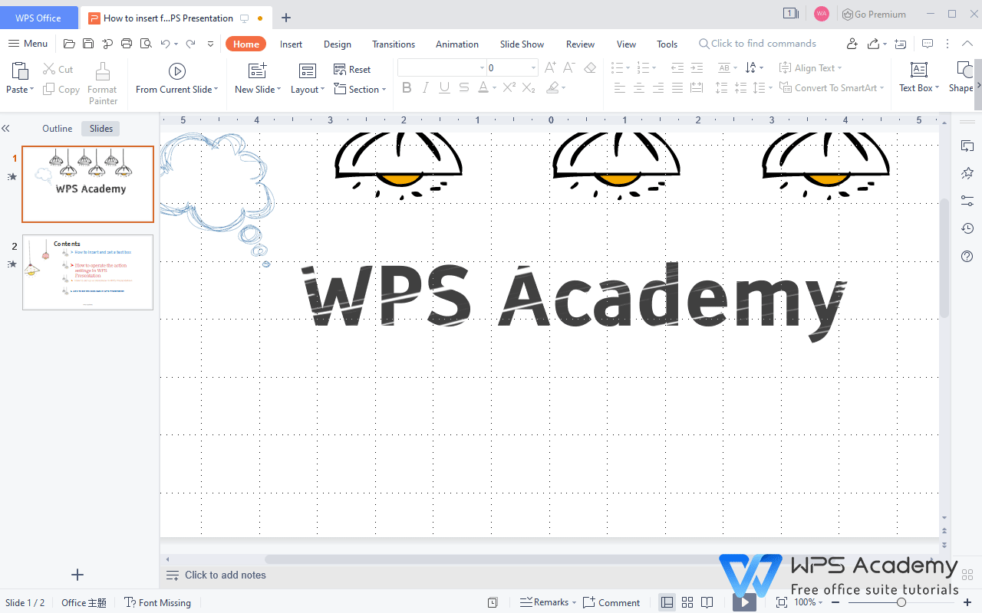The width and height of the screenshot is (982, 613).
Task: Click Font Missing notice in status bar
Action: pyautogui.click(x=158, y=603)
